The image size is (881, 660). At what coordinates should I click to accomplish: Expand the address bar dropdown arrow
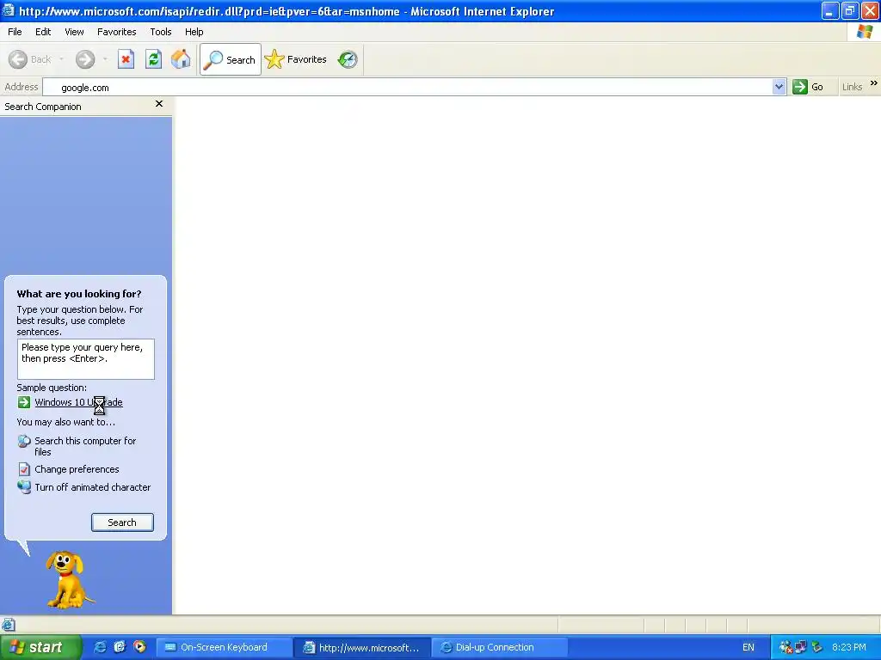point(779,87)
